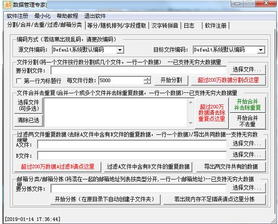This screenshot has height=224, width=278.
Task: Expand the 源文件编码 dropdown
Action: (120, 50)
